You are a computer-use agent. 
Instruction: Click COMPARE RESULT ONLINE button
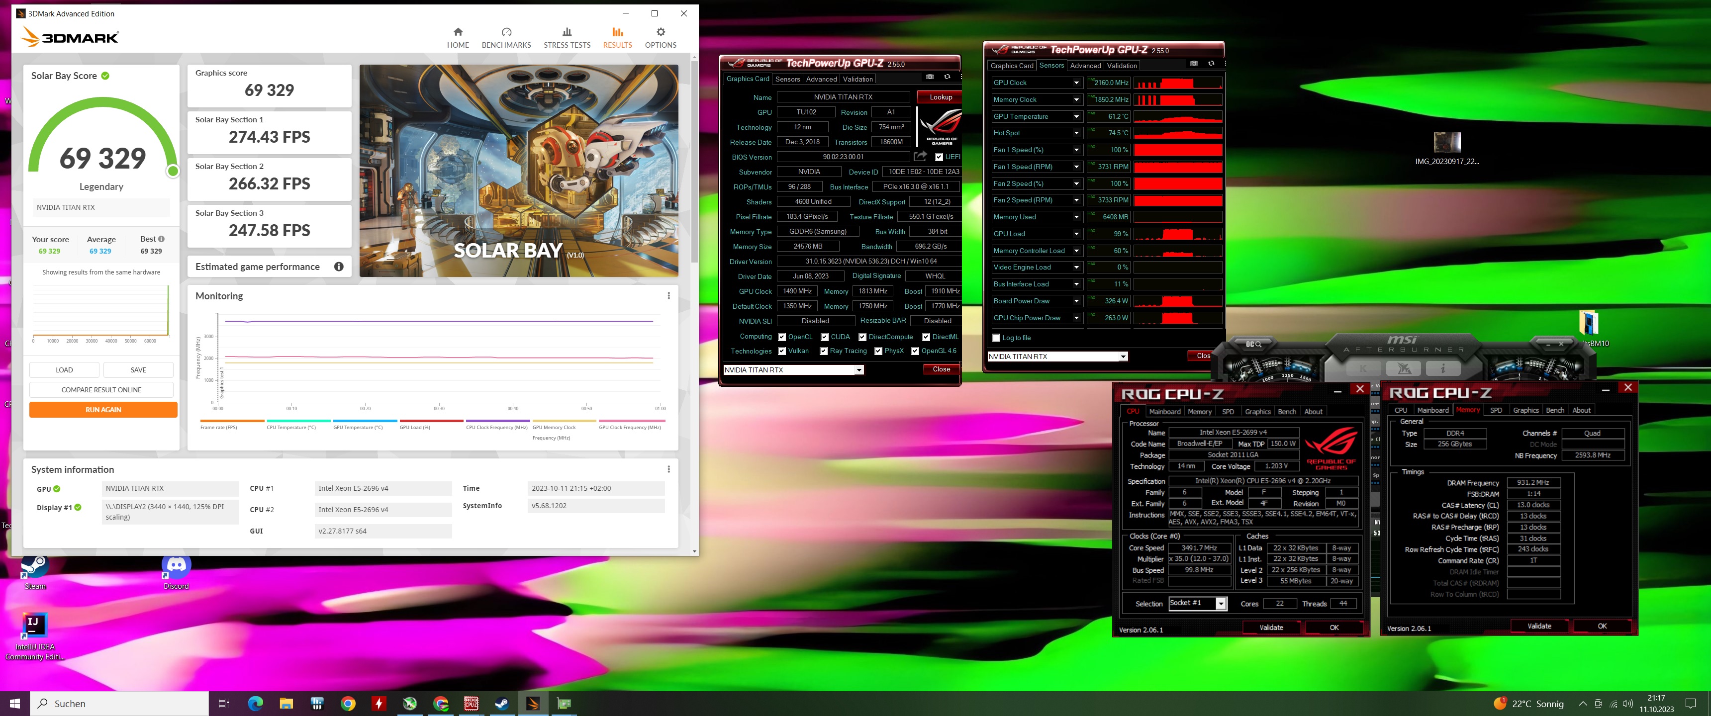[101, 390]
